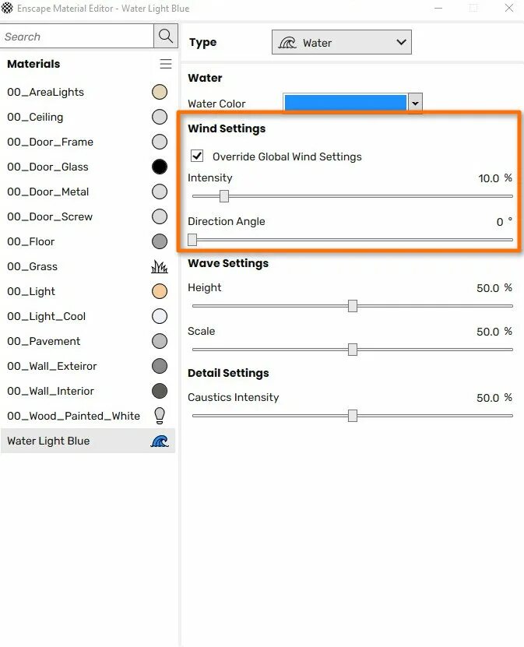Screen dimensions: 524x647
Task: Click the 00_Door_Metal material circle icon
Action: point(160,192)
